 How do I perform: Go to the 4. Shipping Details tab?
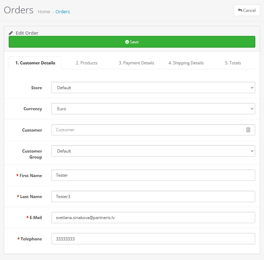click(186, 63)
